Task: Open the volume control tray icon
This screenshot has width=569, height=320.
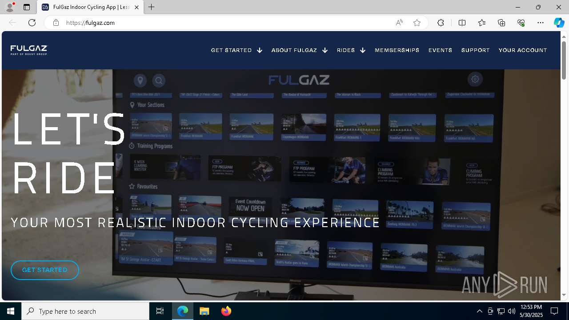Action: (x=512, y=311)
